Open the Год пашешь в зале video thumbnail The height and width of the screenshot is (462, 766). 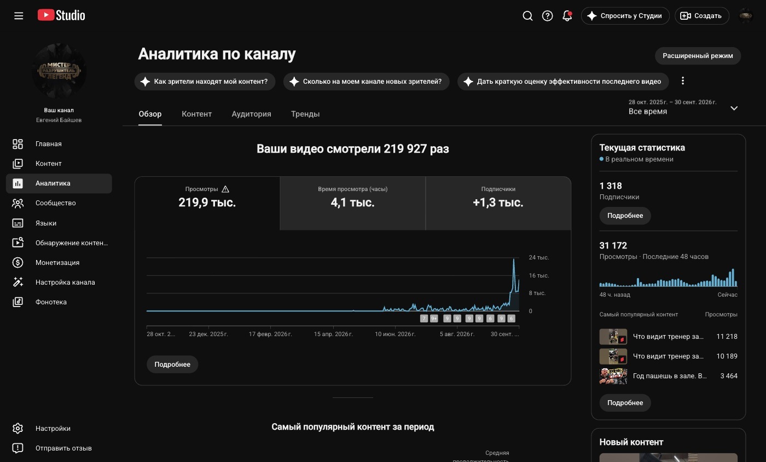pos(613,376)
